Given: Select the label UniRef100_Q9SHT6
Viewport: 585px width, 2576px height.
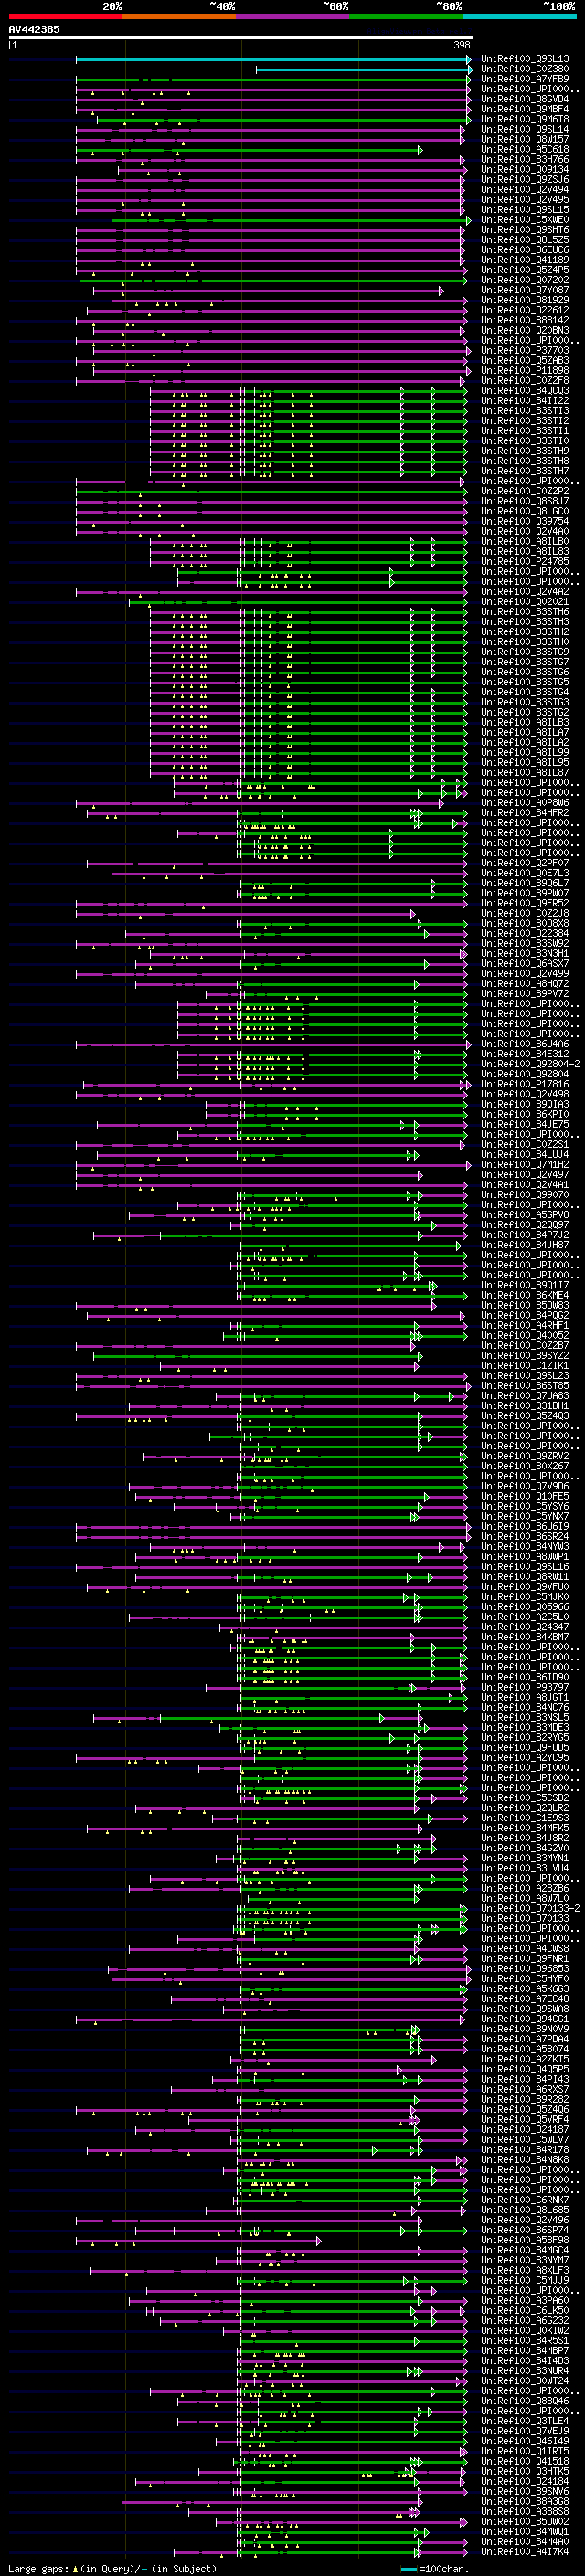Looking at the screenshot, I should [525, 230].
